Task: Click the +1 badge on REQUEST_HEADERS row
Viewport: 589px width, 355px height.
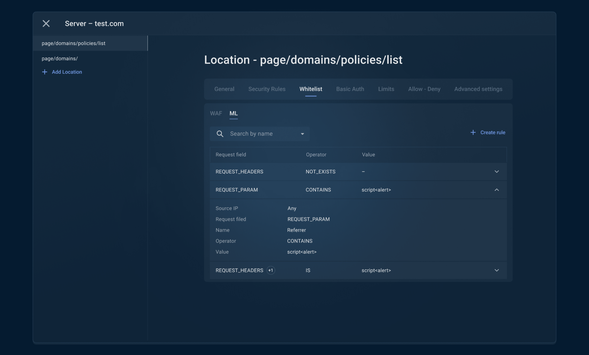Action: pos(271,270)
